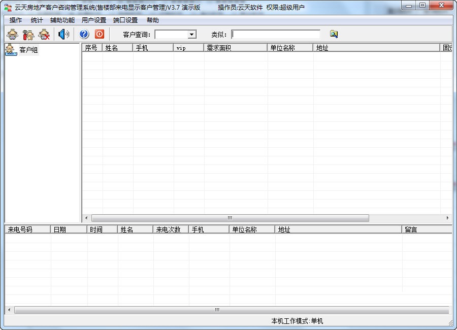The image size is (457, 330).
Task: Open the 操作 menu
Action: point(16,20)
